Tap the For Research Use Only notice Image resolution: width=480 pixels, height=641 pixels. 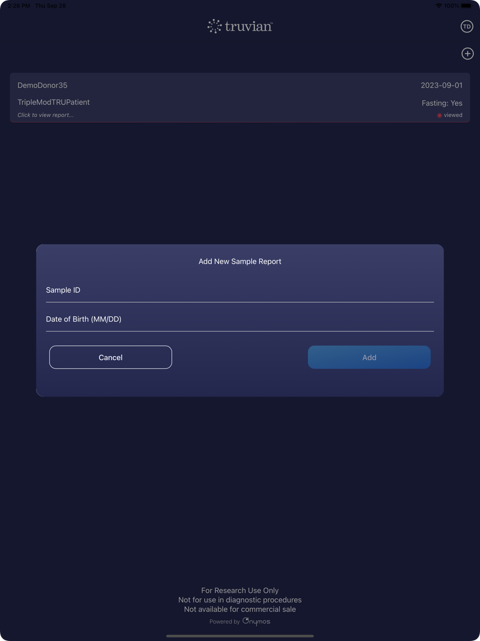pyautogui.click(x=240, y=591)
